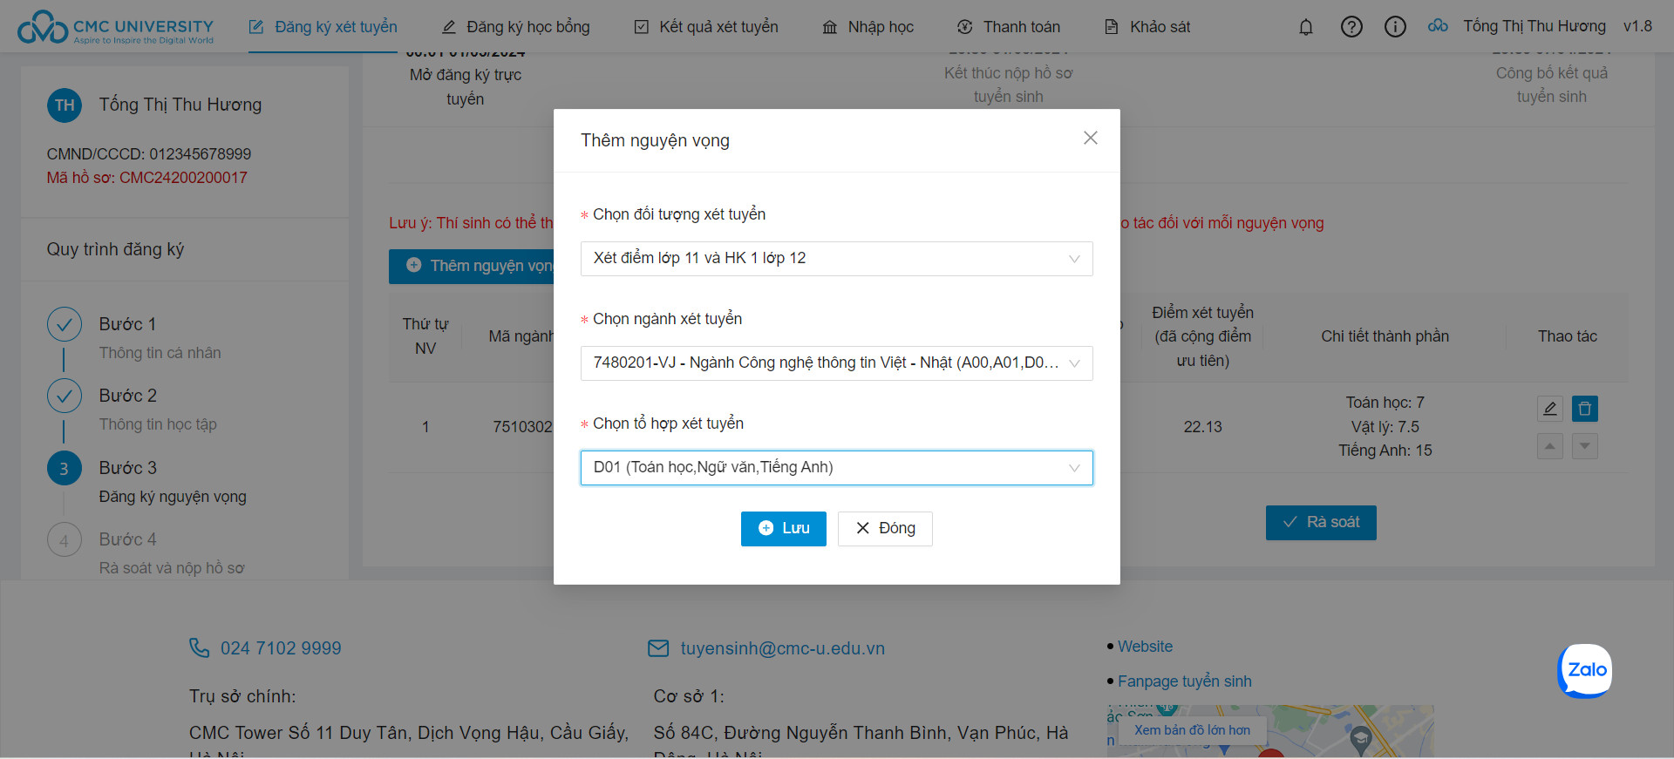Screen dimensions: 1674x759
Task: Expand the Chọn đối tượng xét tuyển dropdown
Action: coord(836,259)
